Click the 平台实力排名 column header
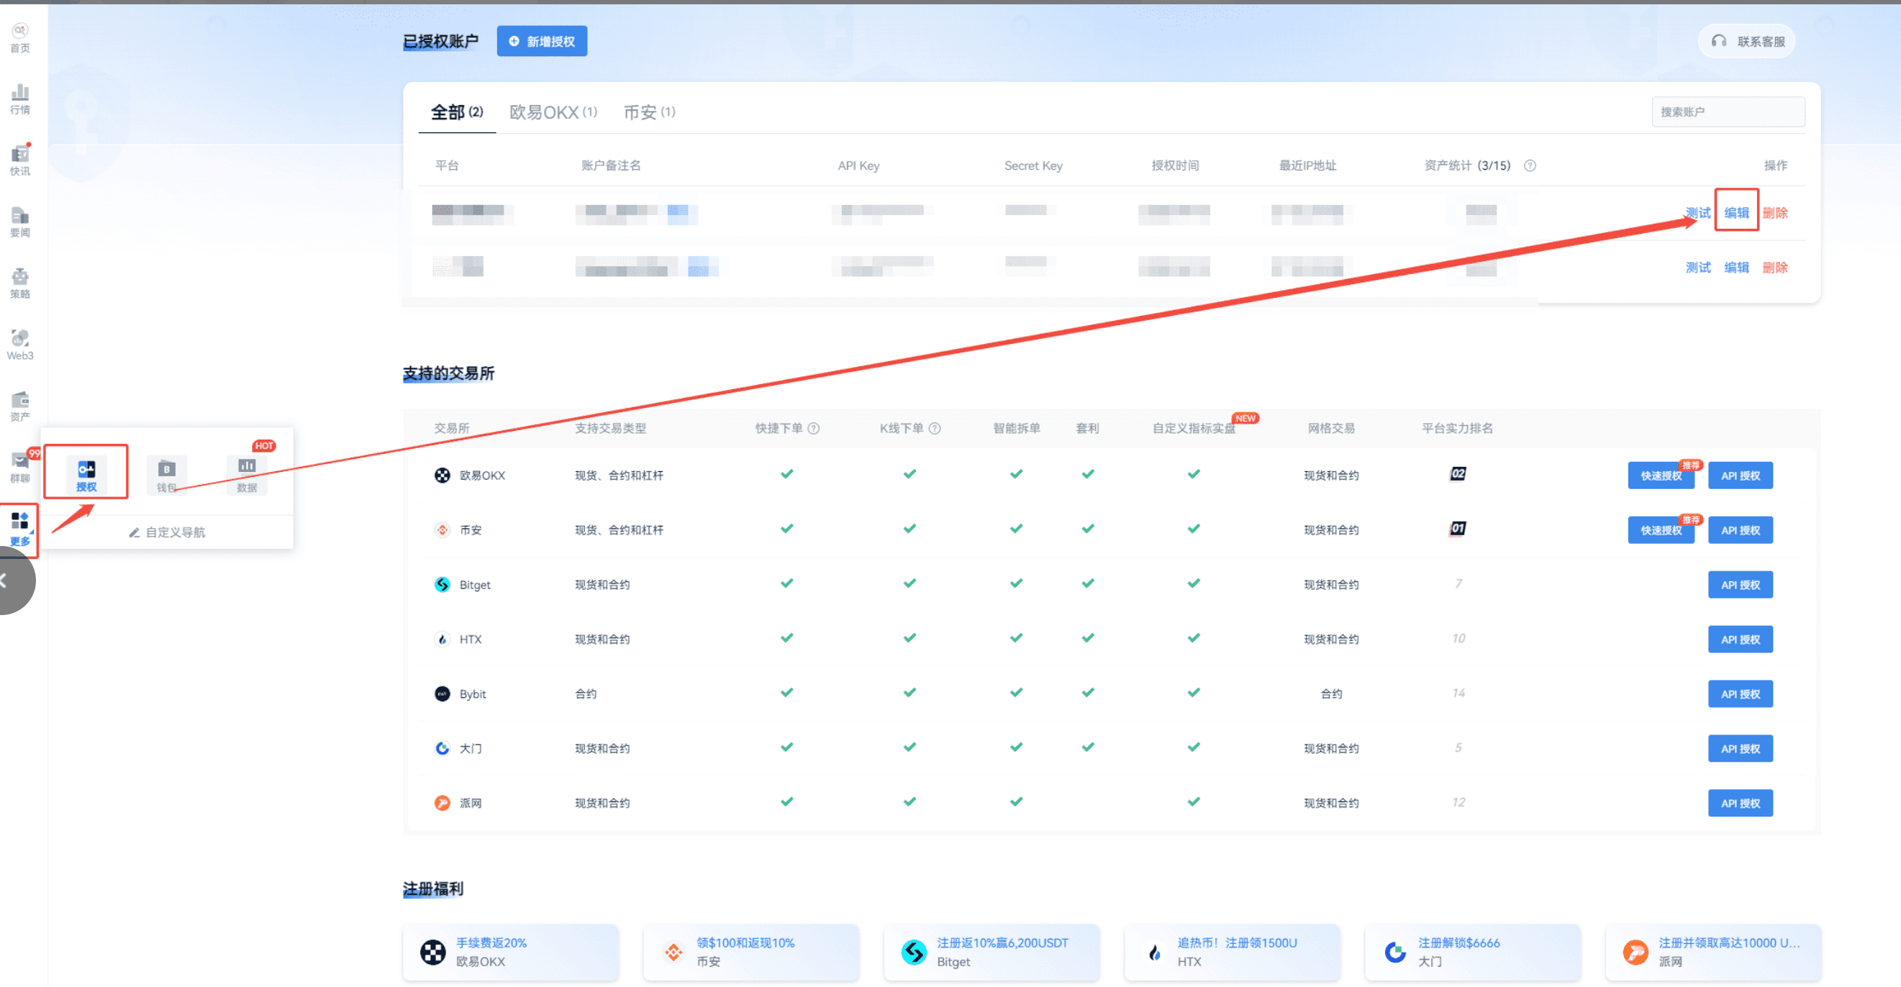This screenshot has height=987, width=1901. (1458, 428)
